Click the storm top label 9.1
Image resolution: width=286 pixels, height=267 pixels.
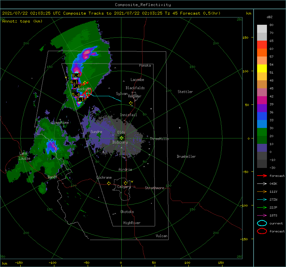click(80, 99)
